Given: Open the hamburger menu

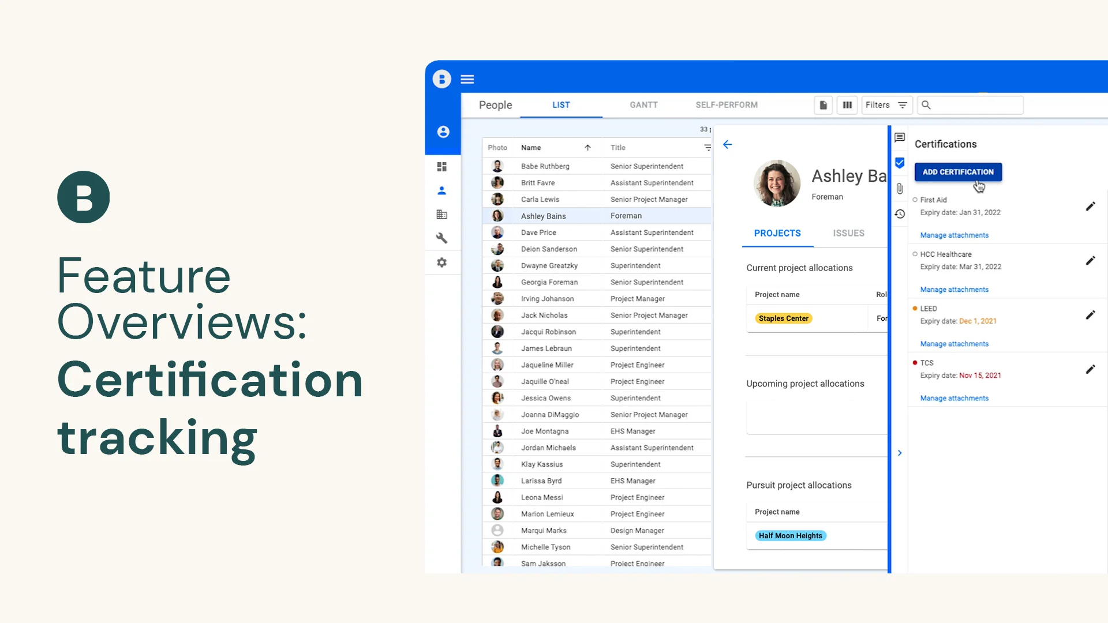Looking at the screenshot, I should click(x=467, y=80).
